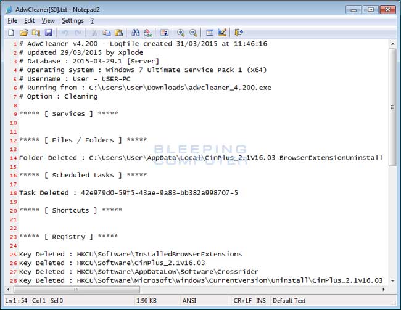Toggle INS insert mode in status bar
This screenshot has height=310, width=401.
coord(260,301)
